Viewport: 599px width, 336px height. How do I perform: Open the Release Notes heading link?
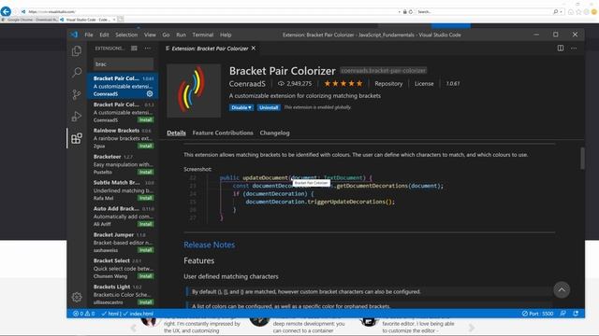click(210, 245)
